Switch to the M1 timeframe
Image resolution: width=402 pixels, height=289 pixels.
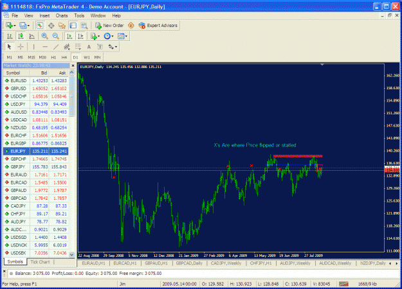click(10, 57)
